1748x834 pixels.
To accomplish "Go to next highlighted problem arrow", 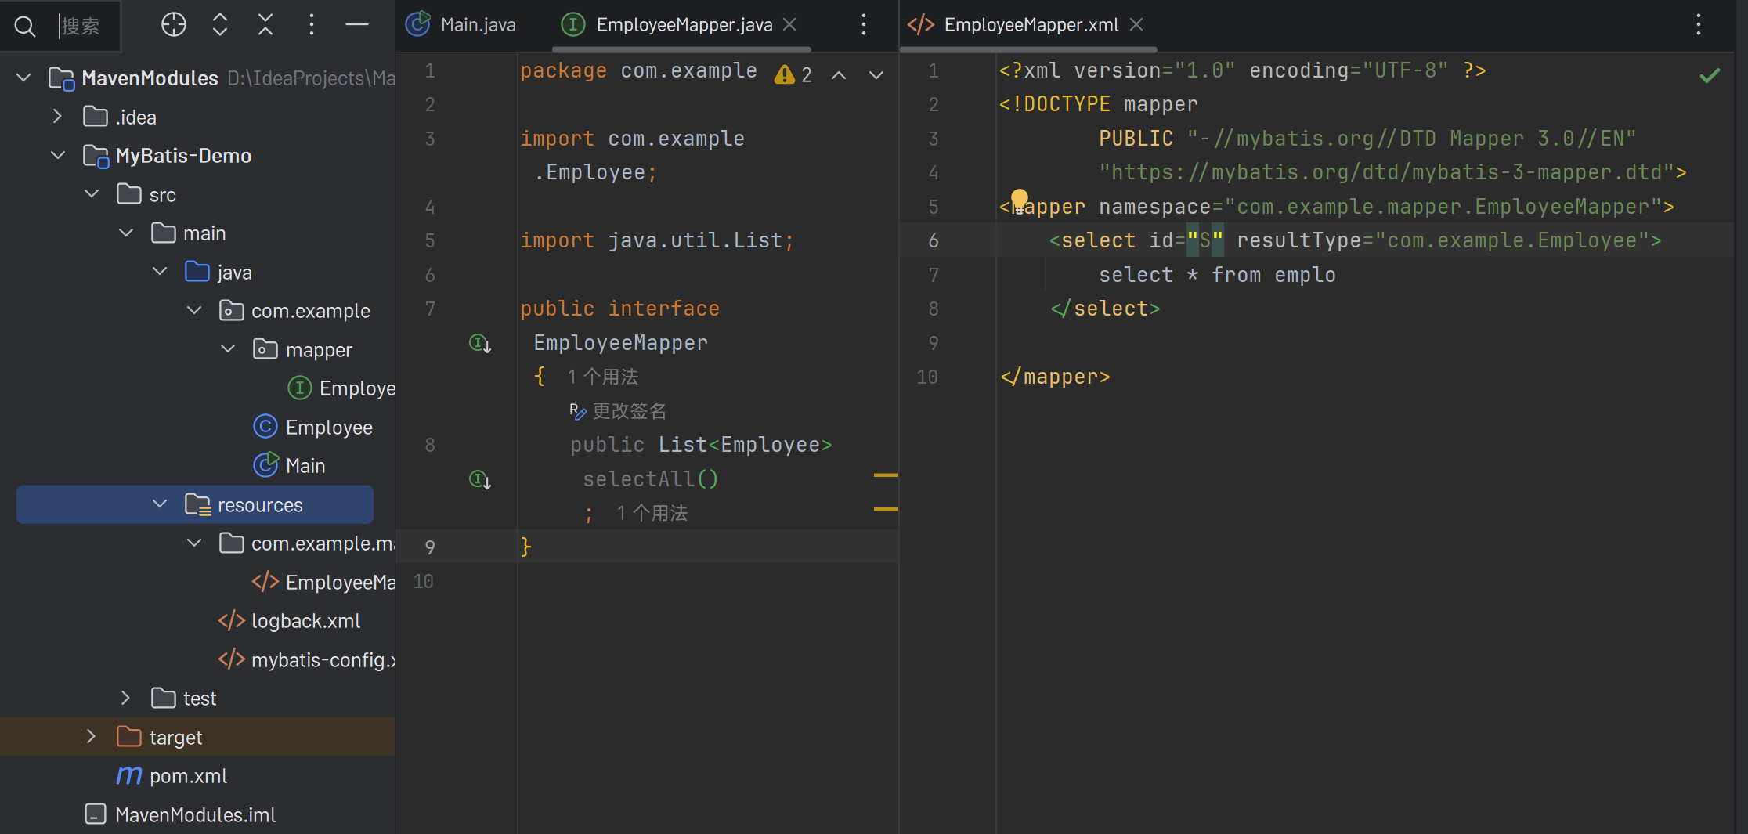I will pos(876,75).
